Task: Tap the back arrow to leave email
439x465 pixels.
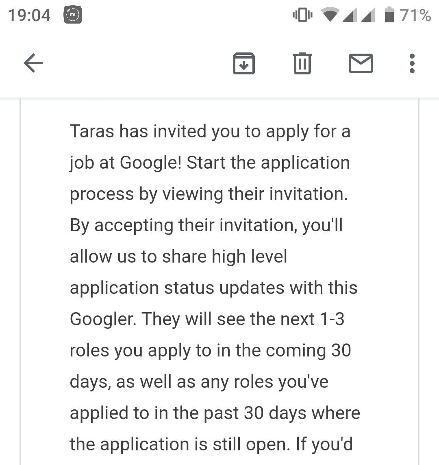Action: tap(34, 63)
